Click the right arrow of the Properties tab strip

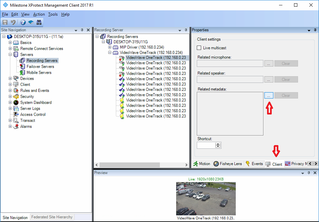(x=316, y=164)
